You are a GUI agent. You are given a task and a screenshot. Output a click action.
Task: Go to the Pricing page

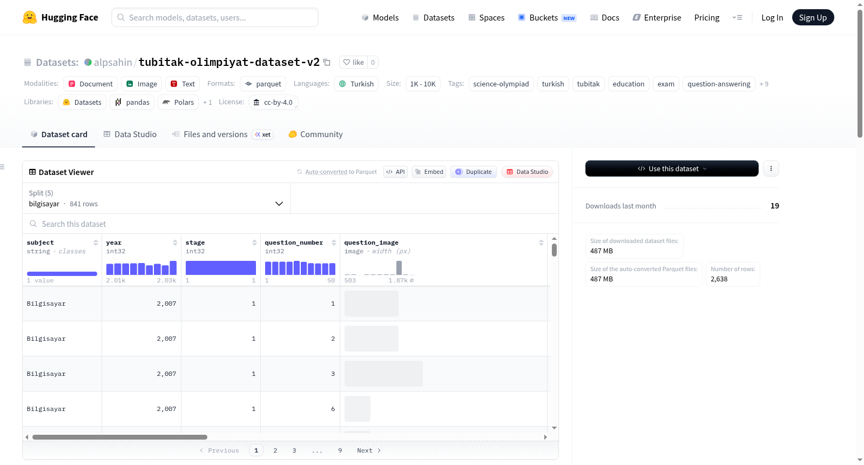pos(707,17)
